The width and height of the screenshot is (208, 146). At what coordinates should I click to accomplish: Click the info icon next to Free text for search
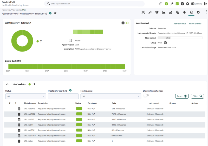[70, 90]
